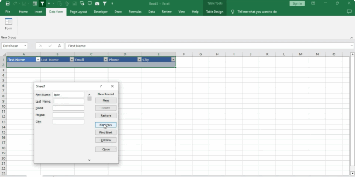
Task: Select the column G header
Action: (x=200, y=54)
